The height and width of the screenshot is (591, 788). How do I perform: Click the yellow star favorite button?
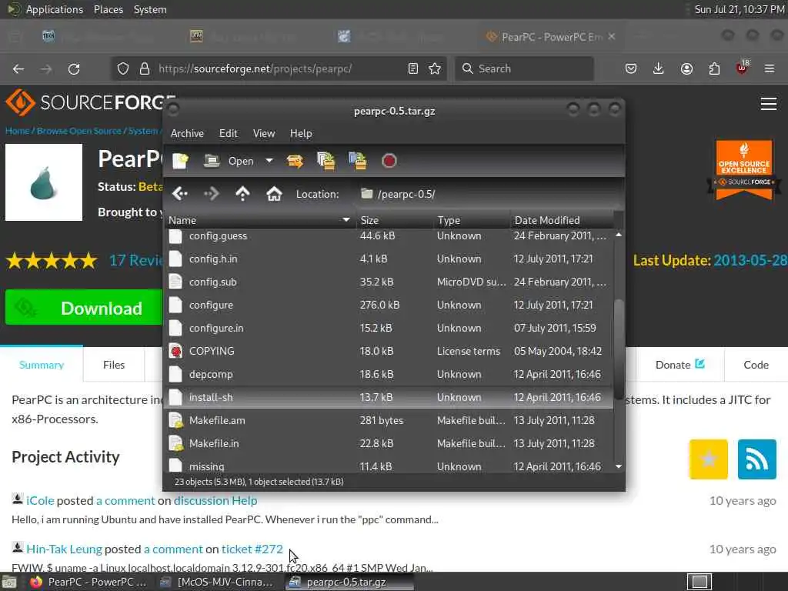[x=709, y=459]
